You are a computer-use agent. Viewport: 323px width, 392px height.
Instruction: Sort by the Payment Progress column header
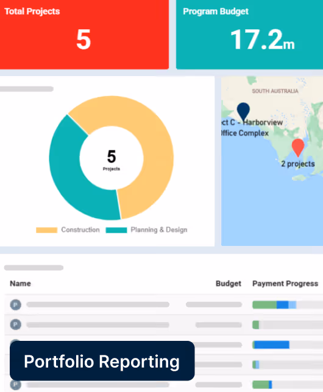coord(285,284)
